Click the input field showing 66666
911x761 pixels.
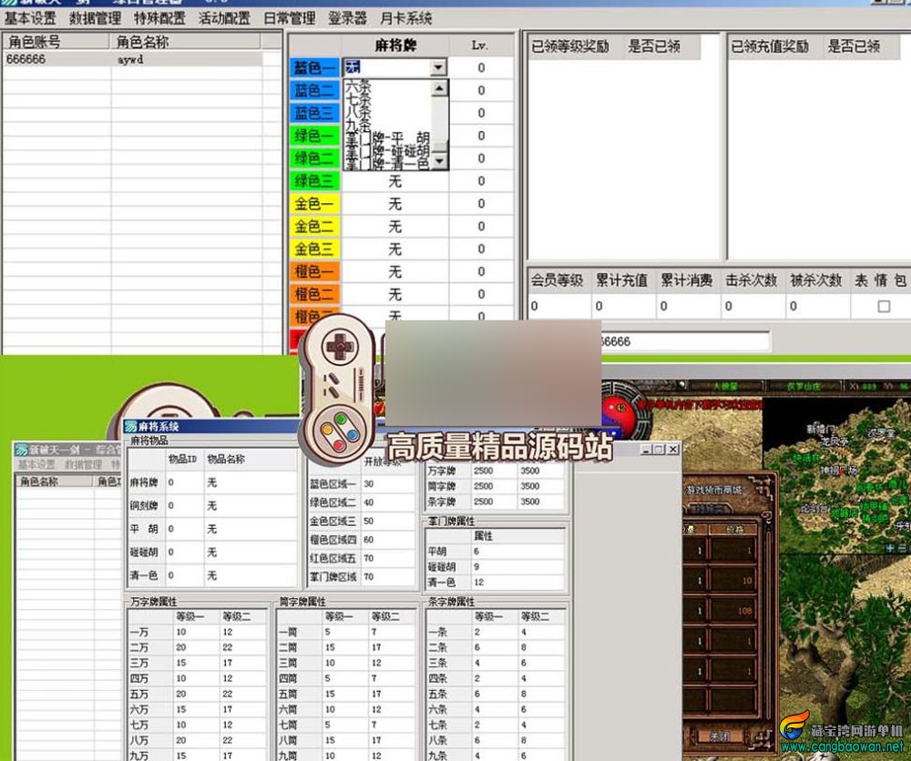[x=683, y=342]
